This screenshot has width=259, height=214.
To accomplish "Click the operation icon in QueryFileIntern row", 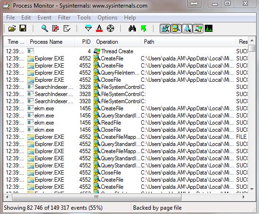I will click(97, 73).
